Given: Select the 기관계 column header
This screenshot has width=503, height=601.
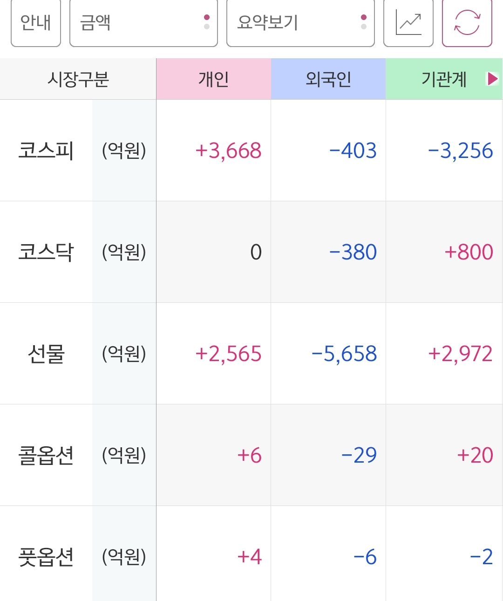Looking at the screenshot, I should (x=444, y=79).
